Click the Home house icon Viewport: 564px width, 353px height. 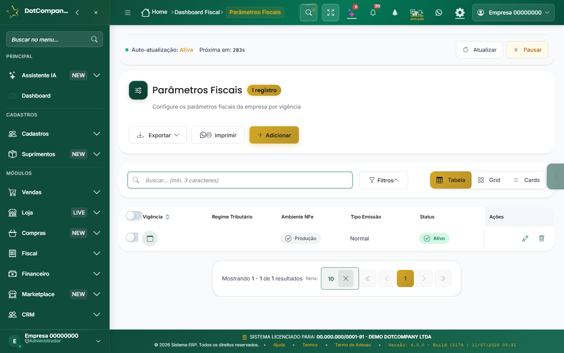click(145, 13)
